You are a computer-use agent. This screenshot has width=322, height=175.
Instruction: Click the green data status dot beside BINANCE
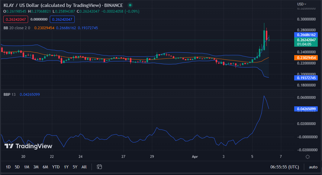coord(130,5)
